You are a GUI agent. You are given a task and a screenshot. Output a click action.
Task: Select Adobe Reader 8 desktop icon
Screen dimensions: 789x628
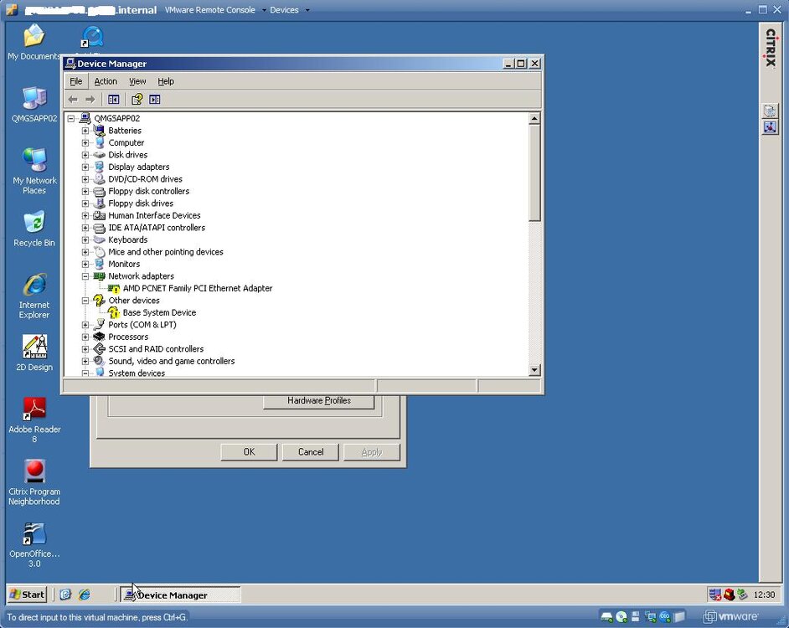pos(34,420)
